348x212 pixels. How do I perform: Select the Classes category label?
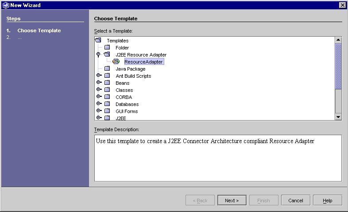[x=124, y=90]
